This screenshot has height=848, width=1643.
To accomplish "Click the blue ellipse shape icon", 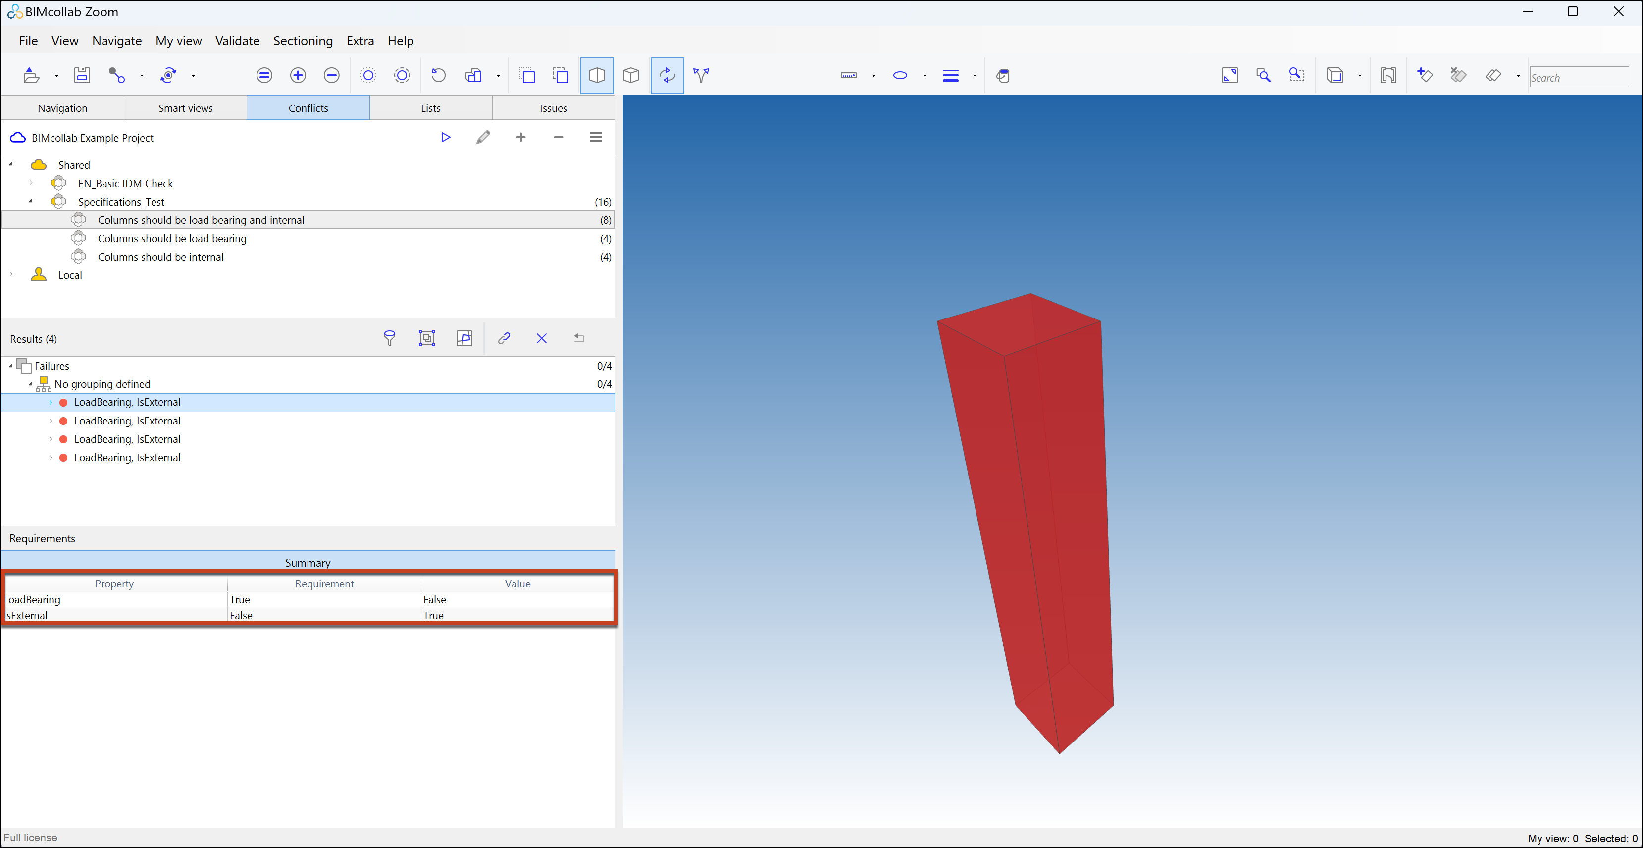I will coord(900,75).
